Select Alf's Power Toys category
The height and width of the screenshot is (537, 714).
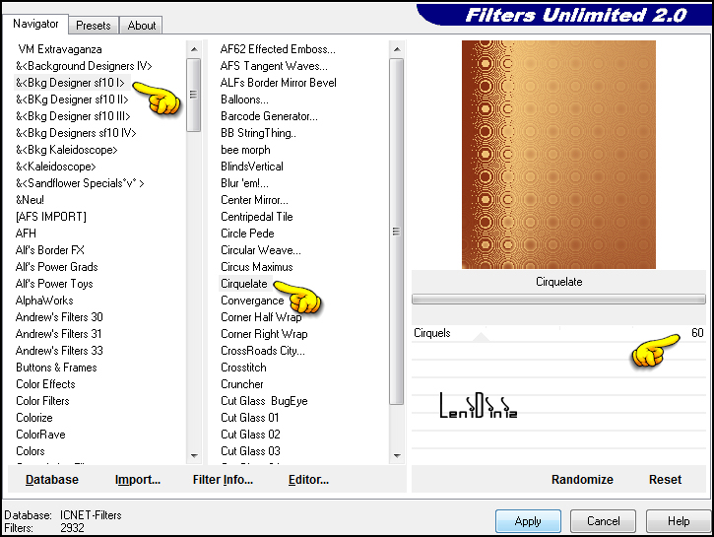(x=54, y=284)
